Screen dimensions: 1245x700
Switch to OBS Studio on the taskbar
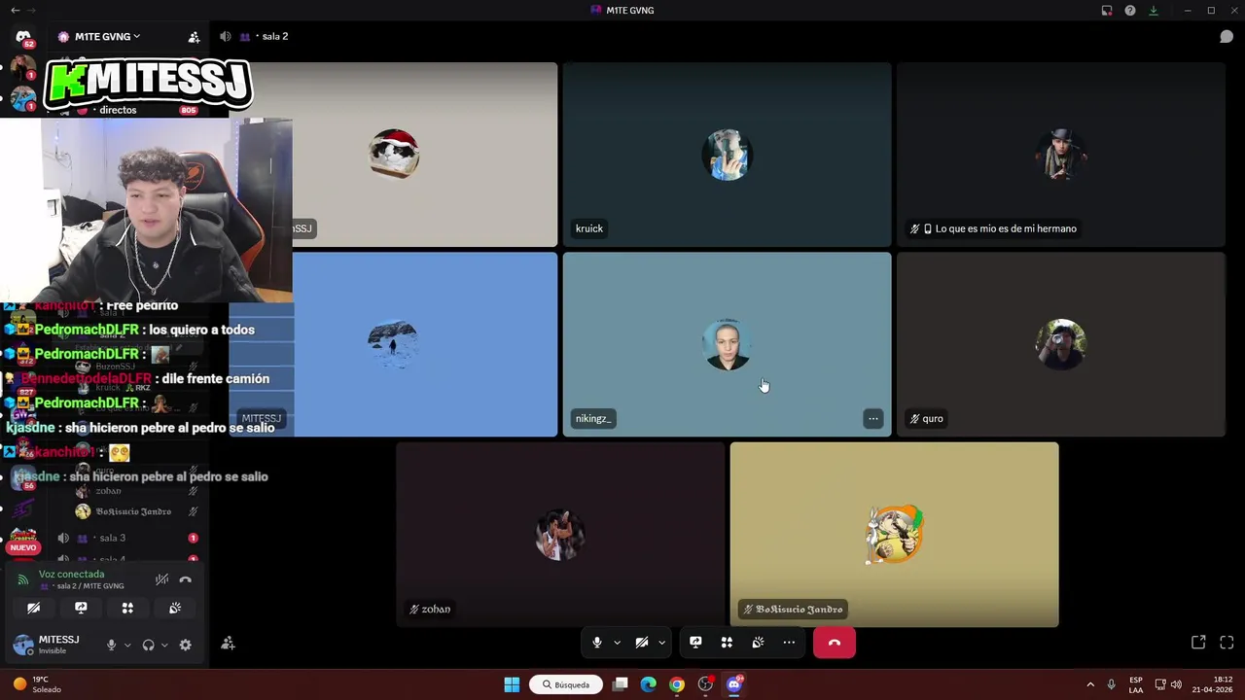click(x=705, y=684)
